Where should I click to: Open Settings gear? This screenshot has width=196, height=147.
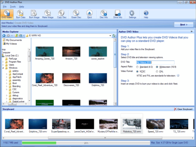[132, 14]
